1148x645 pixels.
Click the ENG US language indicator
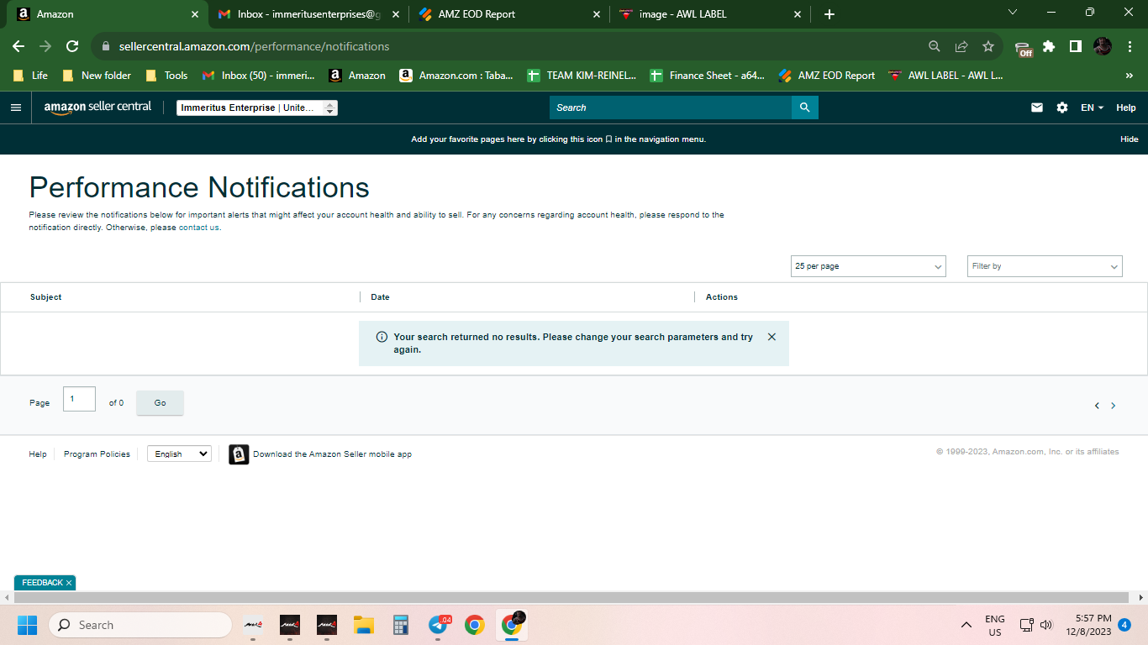(x=995, y=625)
